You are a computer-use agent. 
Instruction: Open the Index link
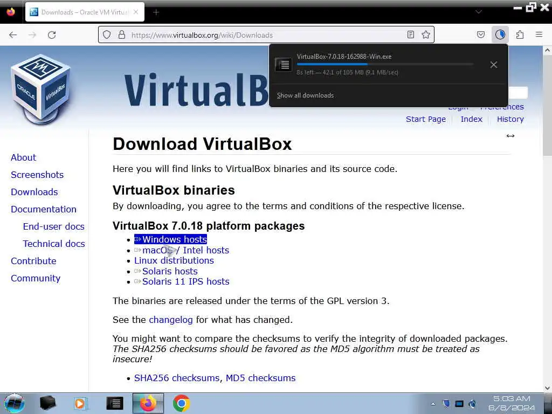(471, 119)
